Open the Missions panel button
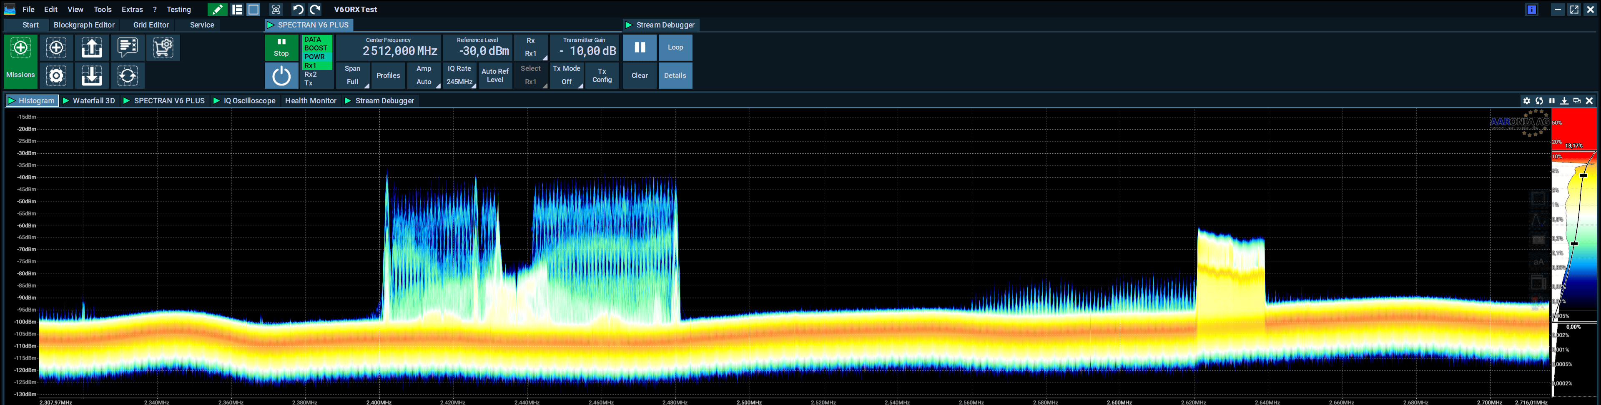Screen dimensions: 1601x405 [20, 62]
